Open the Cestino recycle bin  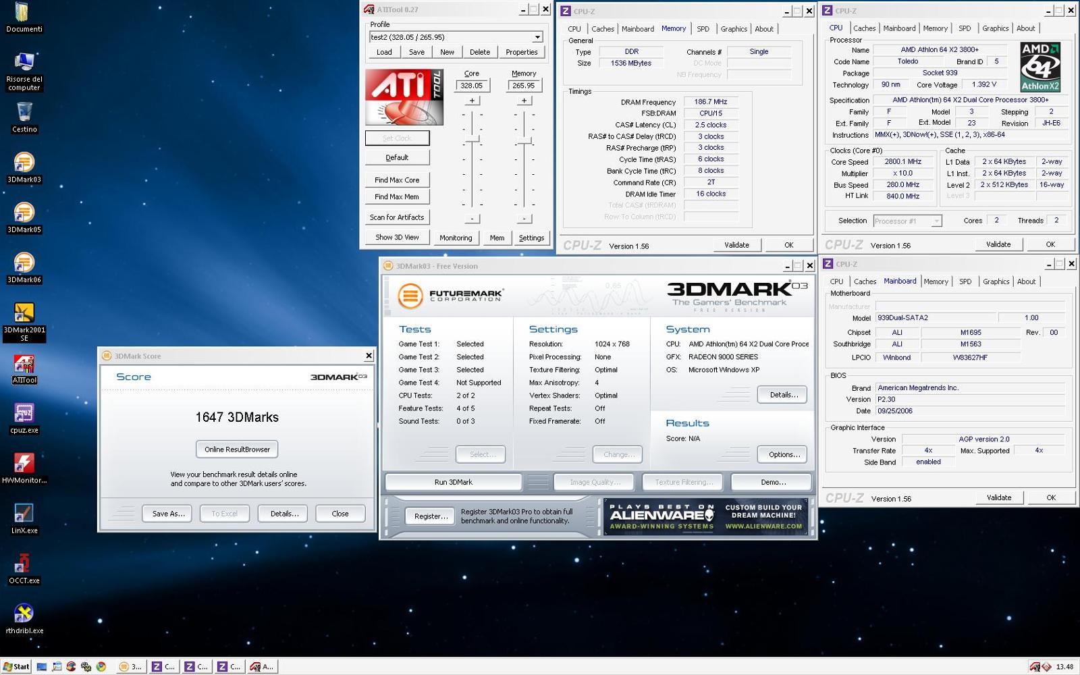point(24,117)
